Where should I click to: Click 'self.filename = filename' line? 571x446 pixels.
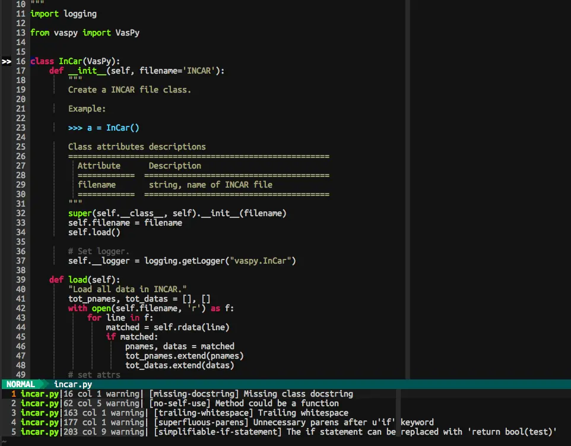(x=125, y=223)
